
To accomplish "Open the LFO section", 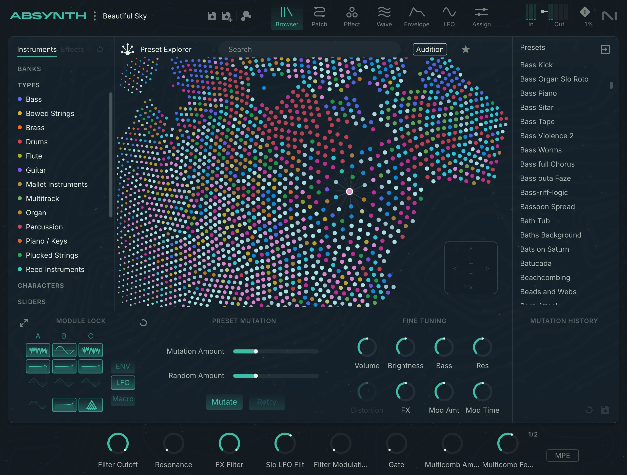I will pos(448,16).
